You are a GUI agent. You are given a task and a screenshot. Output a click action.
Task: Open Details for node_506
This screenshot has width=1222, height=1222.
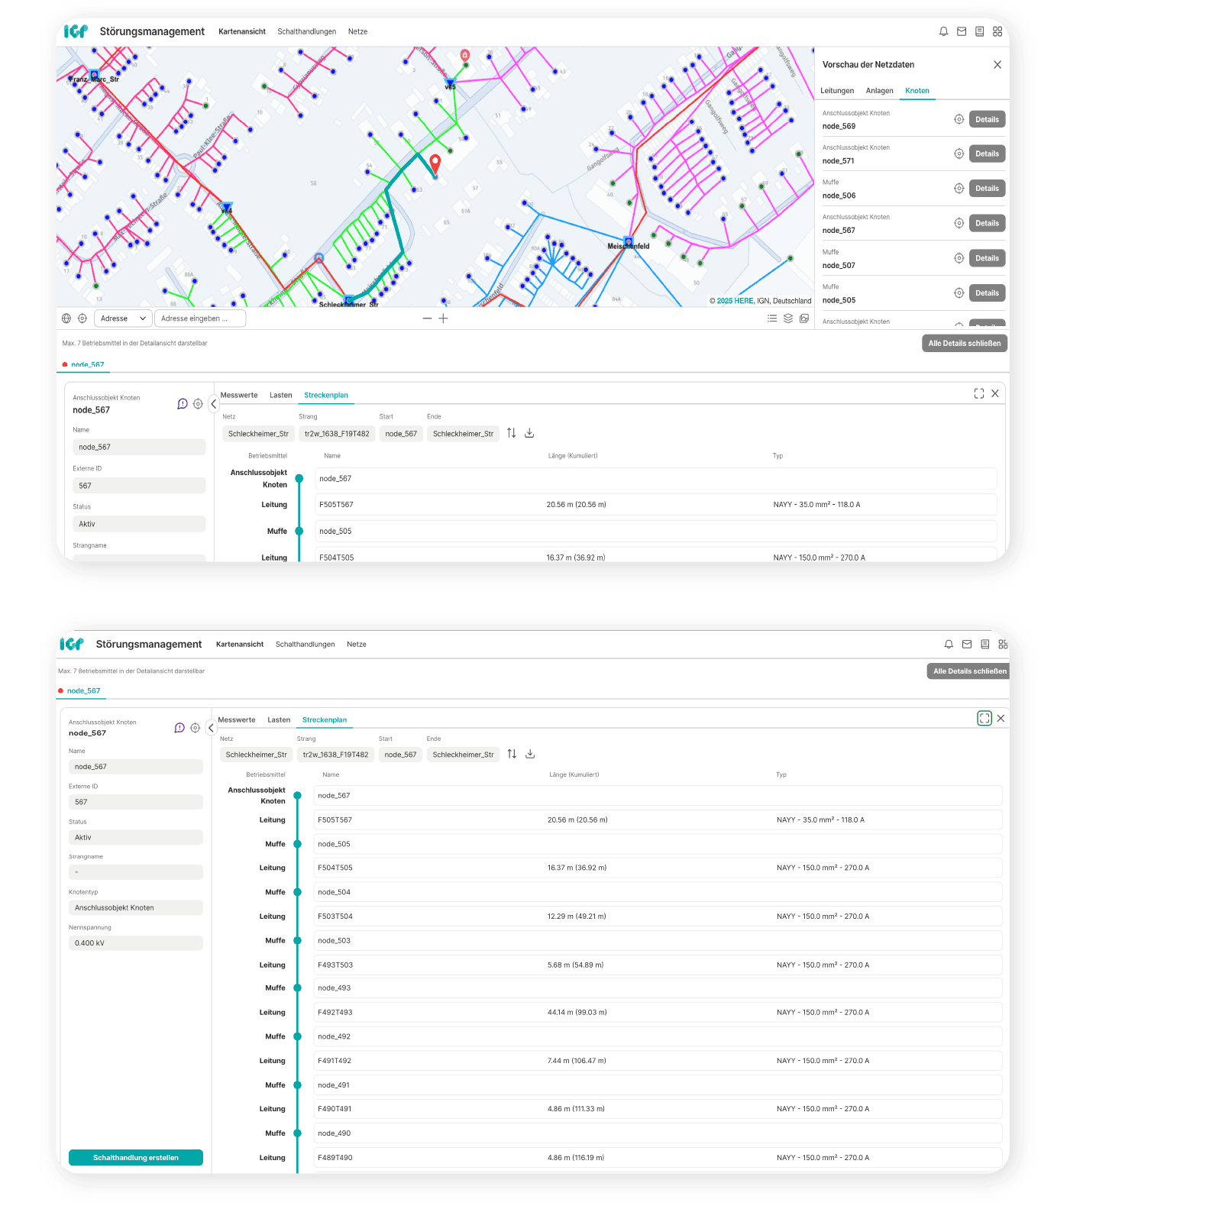987,189
